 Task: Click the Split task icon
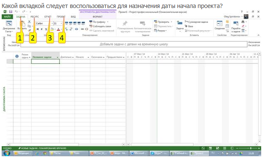(x=77, y=29)
